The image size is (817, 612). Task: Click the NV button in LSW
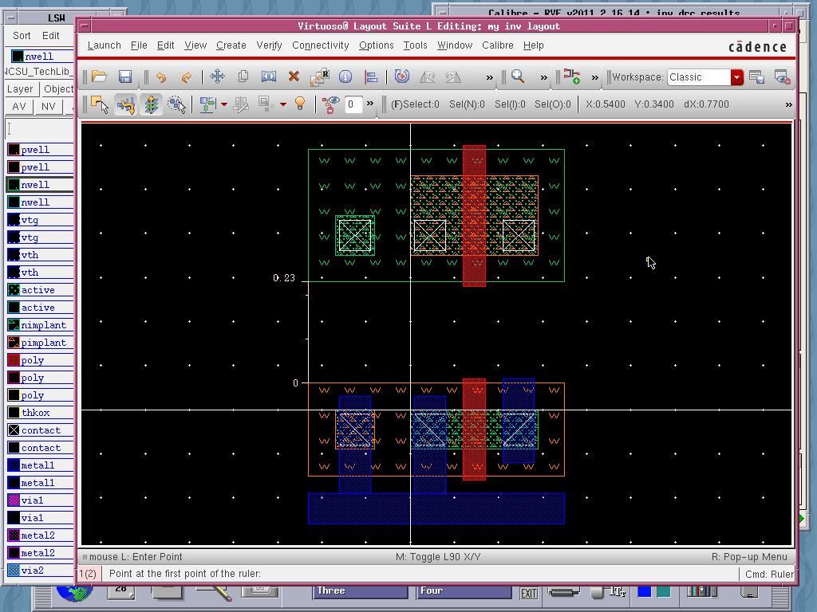coord(49,106)
